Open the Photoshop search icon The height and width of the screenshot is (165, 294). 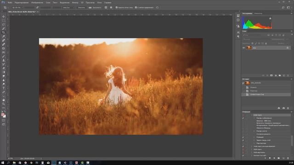(x=283, y=7)
